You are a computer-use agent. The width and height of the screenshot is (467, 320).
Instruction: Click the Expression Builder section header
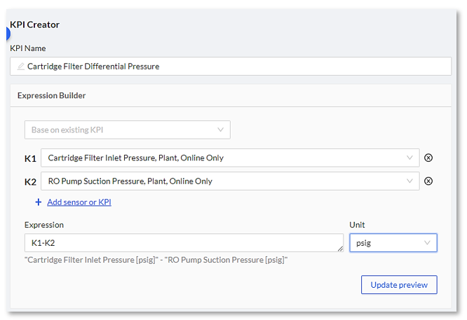tap(52, 95)
